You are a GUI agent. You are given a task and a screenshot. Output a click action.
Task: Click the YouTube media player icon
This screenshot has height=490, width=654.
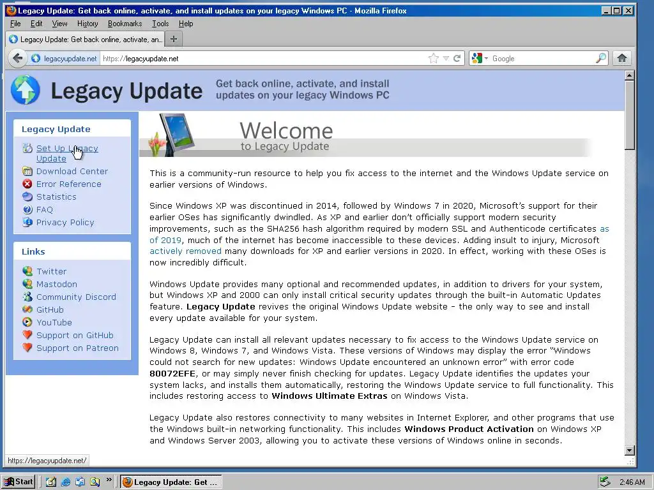(27, 322)
